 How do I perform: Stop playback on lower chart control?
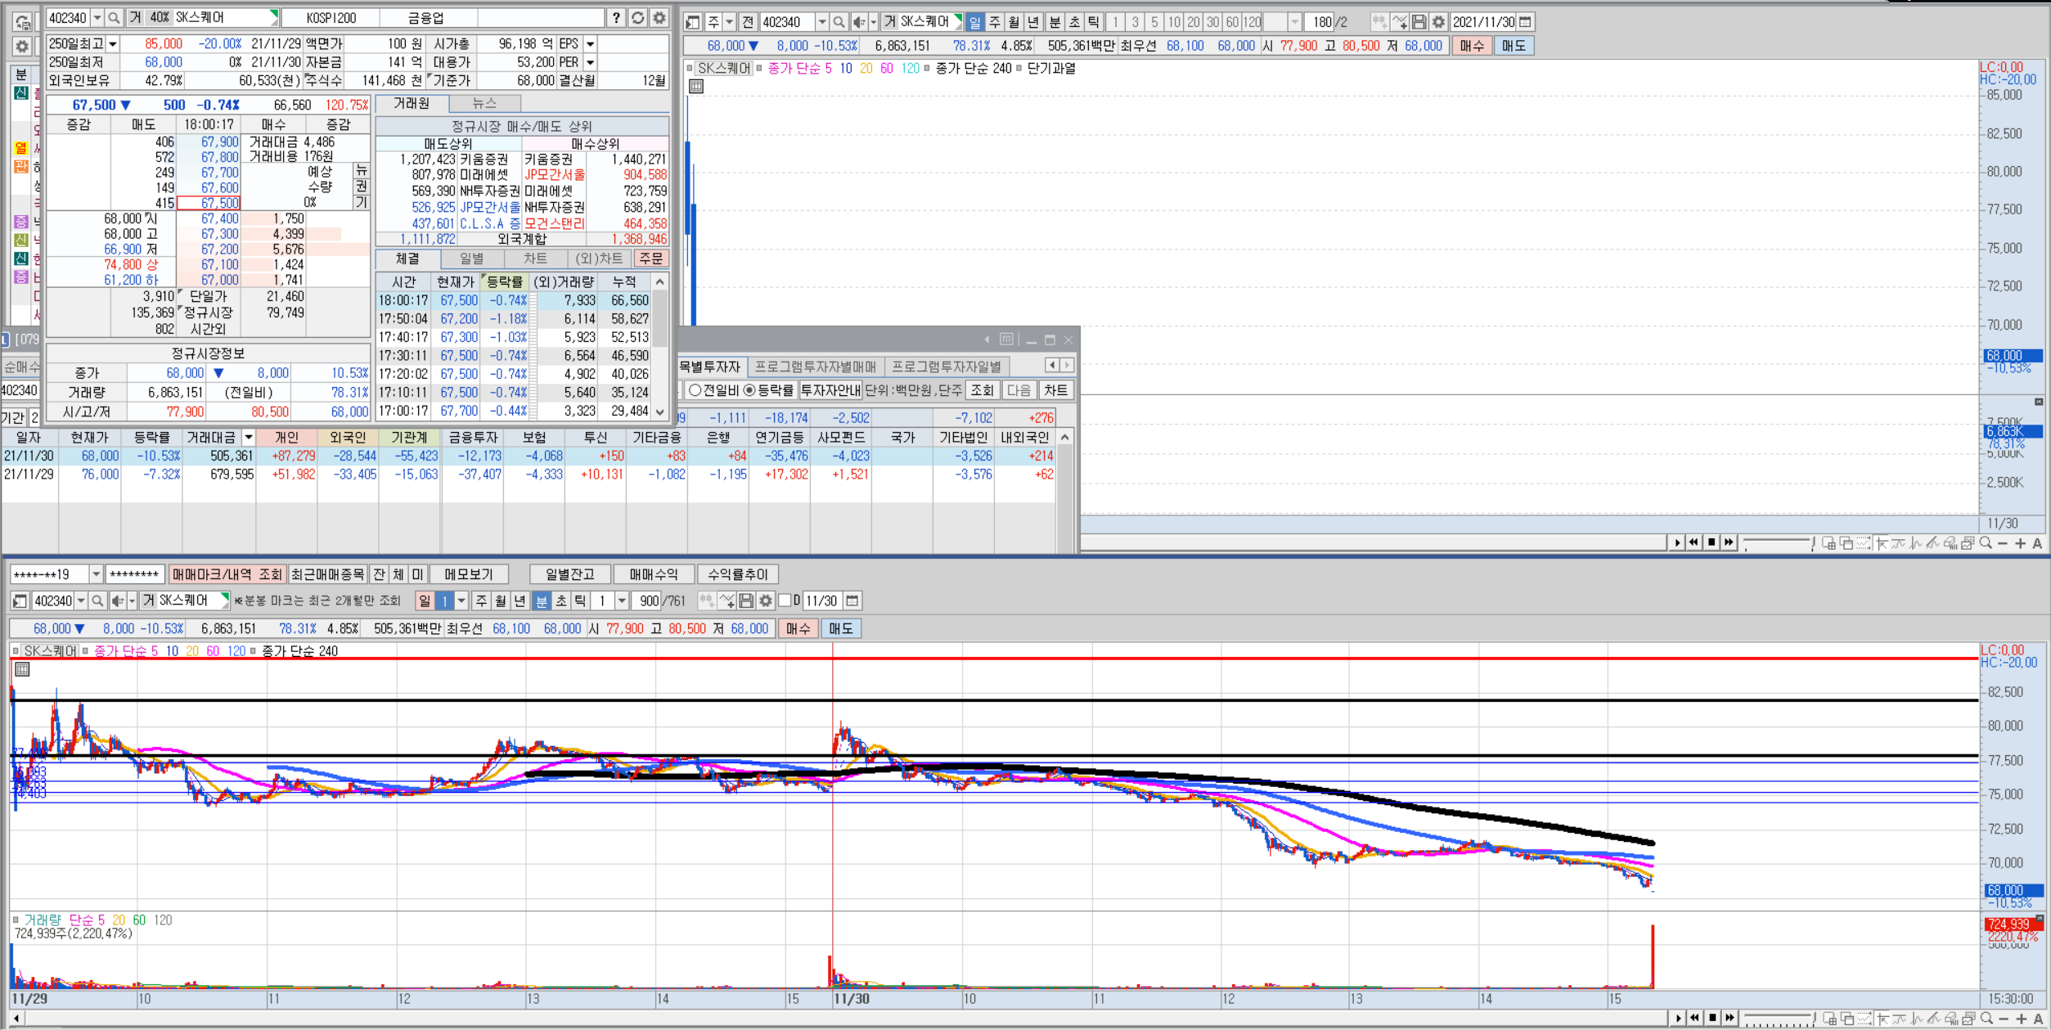[x=1712, y=1019]
